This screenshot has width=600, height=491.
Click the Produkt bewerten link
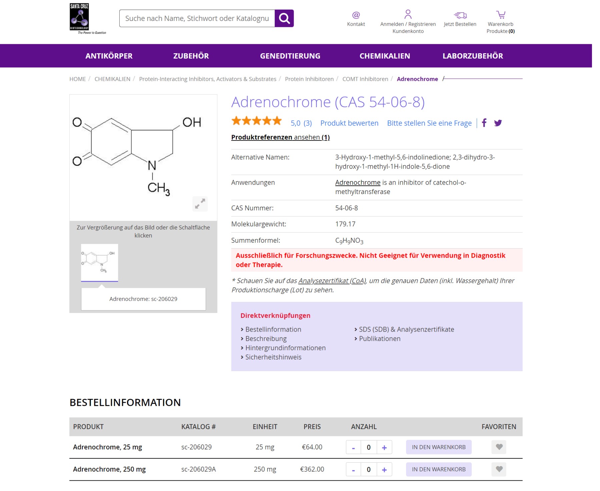(x=349, y=123)
